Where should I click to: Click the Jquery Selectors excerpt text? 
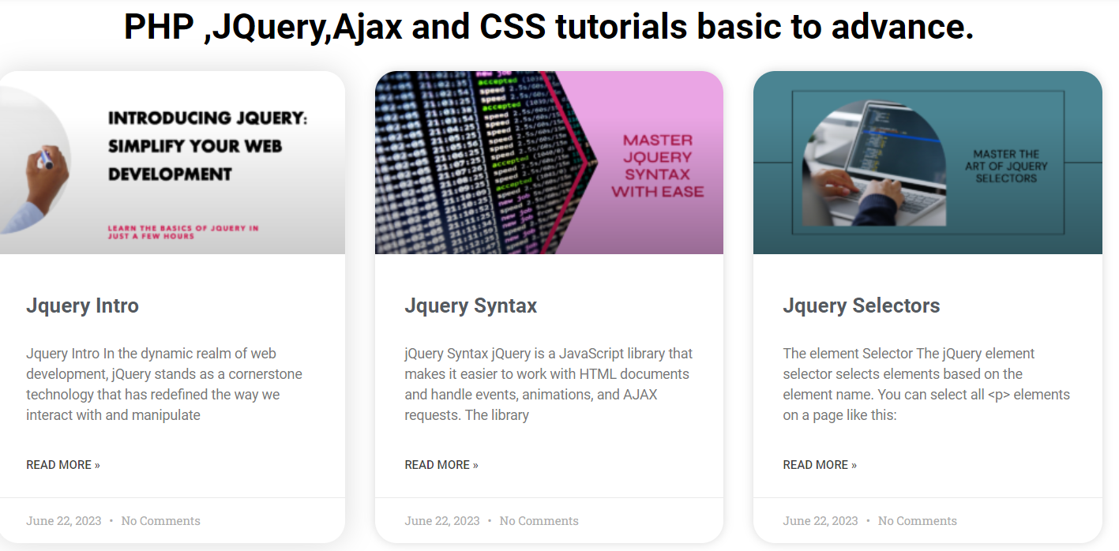tap(926, 384)
